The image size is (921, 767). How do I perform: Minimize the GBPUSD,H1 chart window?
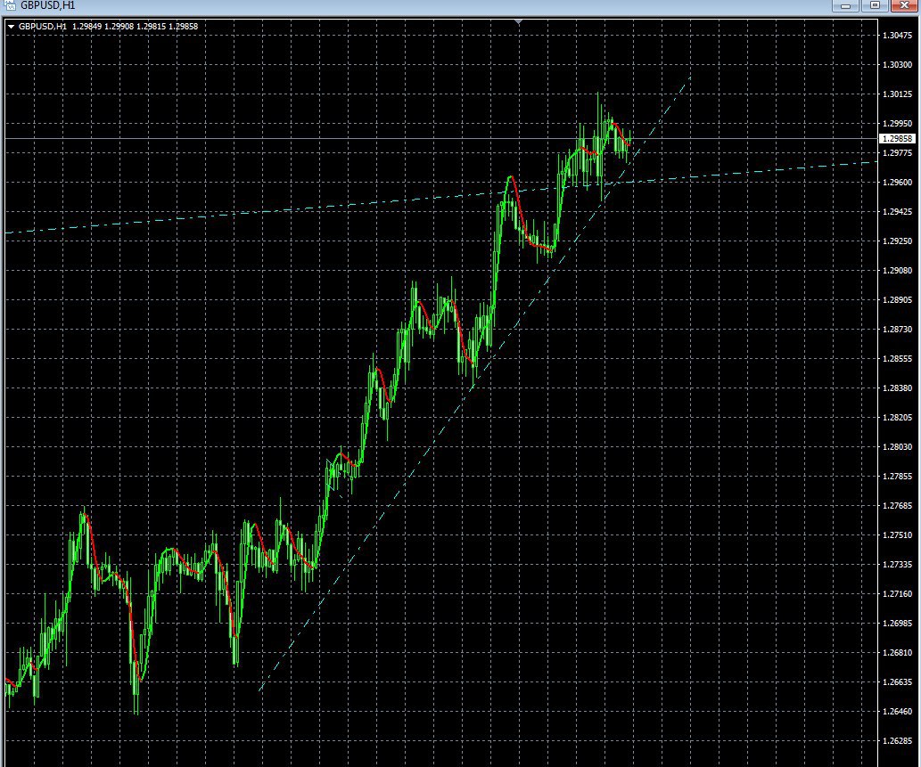click(846, 6)
